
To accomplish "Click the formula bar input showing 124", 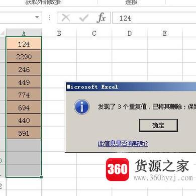I will pos(154,18).
